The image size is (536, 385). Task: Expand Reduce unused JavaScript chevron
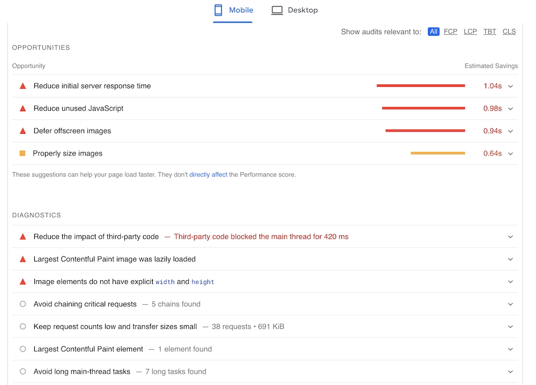click(x=510, y=109)
